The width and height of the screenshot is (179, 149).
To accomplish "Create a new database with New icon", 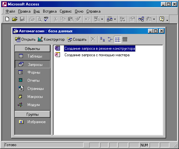I will point(7,19).
